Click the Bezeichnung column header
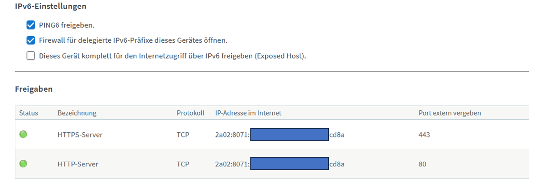 pyautogui.click(x=77, y=113)
